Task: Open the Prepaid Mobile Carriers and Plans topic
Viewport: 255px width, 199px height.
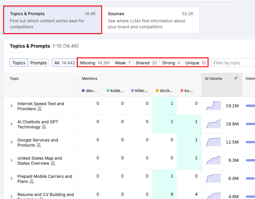Action: click(x=45, y=179)
